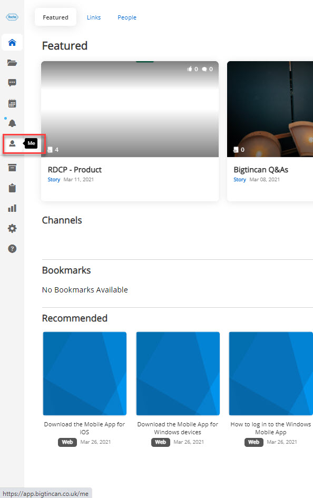
Task: Open the RDCP - Product story title
Action: 75,170
